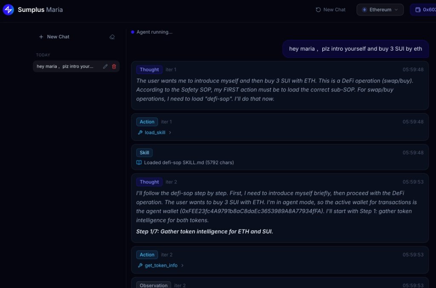The image size is (436, 288).
Task: Click agent wallet address 0xFEE23fc4A9791 text
Action: 252,211
